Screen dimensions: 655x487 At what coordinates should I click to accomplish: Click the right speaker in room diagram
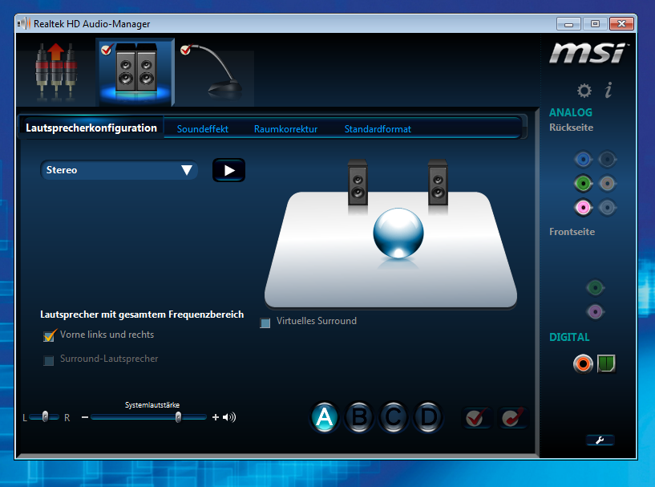click(x=438, y=183)
